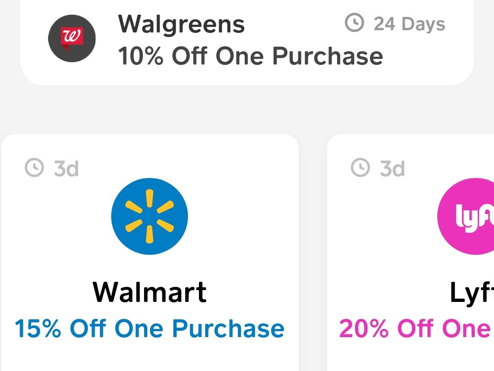494x371 pixels.
Task: Tap 3d expiry label on Lyft card
Action: click(x=392, y=168)
